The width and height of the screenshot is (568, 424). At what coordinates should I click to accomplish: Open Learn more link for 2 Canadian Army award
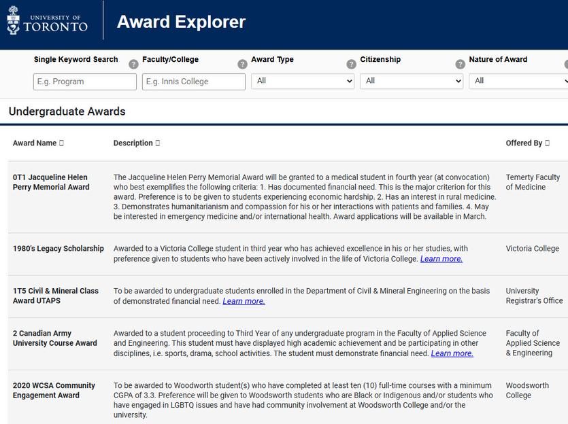452,353
